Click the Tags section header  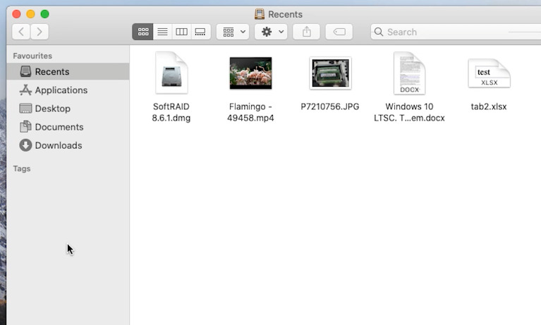[x=22, y=168]
